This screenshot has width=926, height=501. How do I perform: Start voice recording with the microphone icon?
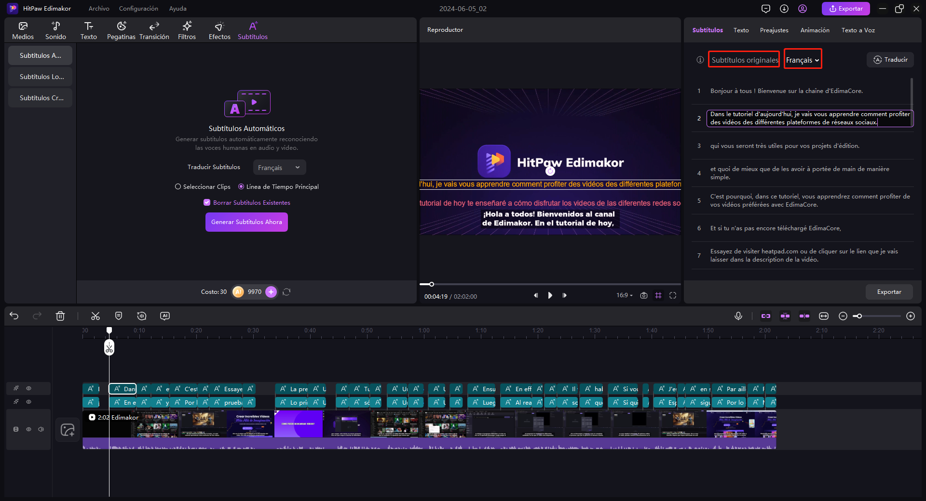tap(738, 316)
